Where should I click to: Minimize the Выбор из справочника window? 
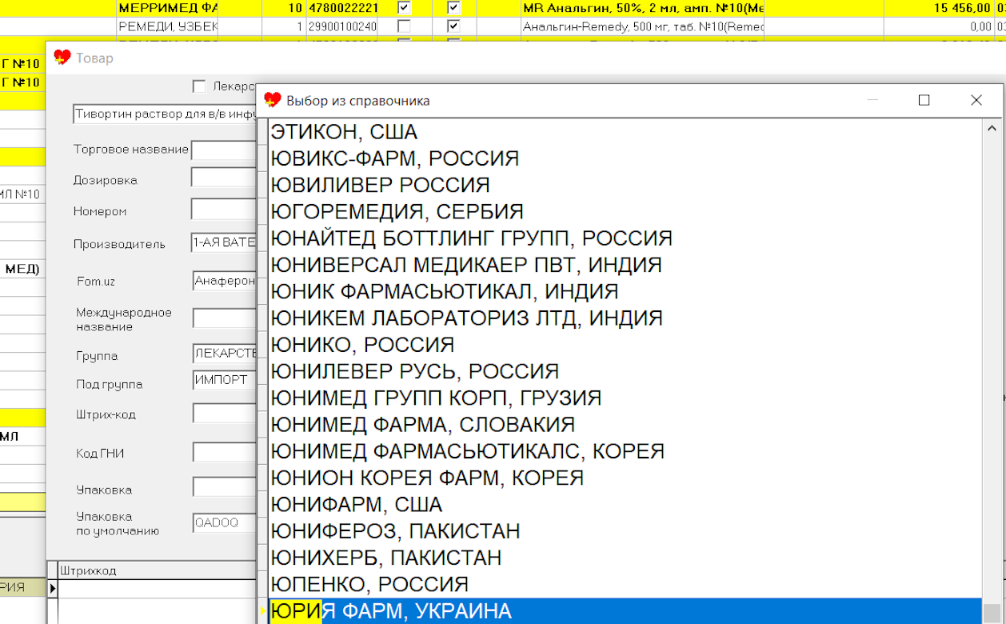click(872, 100)
